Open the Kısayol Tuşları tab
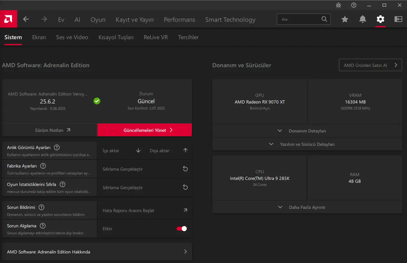 coord(116,37)
